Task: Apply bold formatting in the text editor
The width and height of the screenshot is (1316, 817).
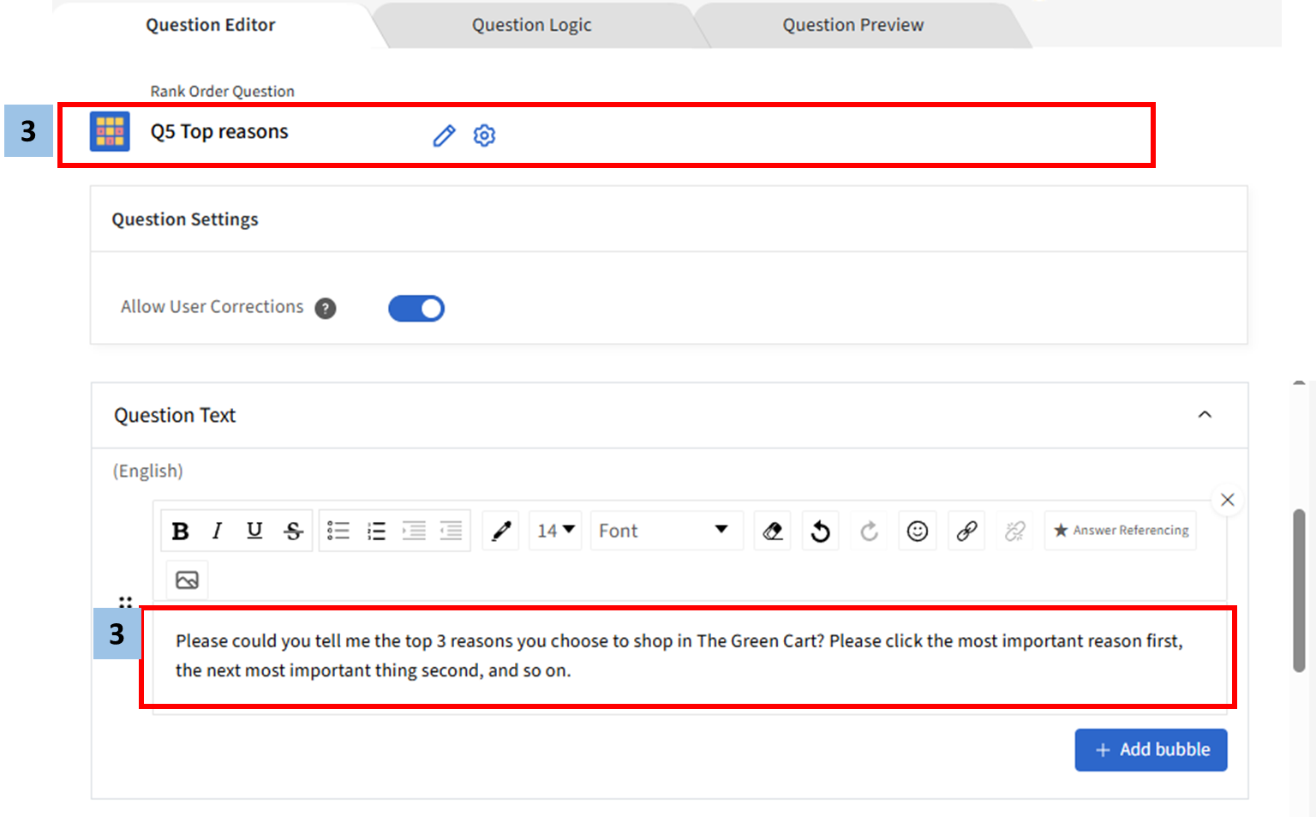Action: tap(180, 532)
